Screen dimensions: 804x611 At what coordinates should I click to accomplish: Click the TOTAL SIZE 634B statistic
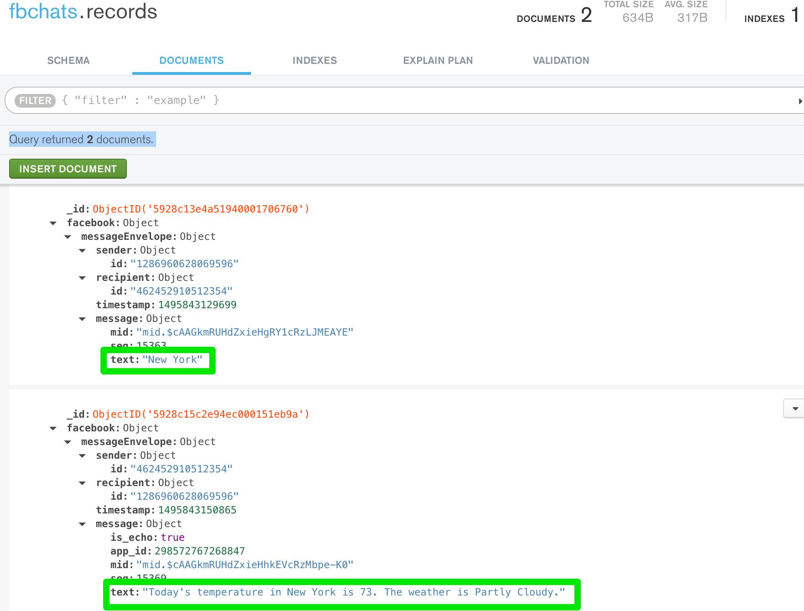point(629,12)
